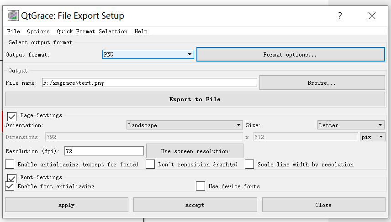391x222 pixels.
Task: Expand the Orientation Landscape dropdown
Action: coord(185,125)
